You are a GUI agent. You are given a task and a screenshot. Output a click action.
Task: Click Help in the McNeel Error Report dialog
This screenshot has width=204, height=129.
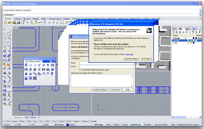click(x=128, y=90)
